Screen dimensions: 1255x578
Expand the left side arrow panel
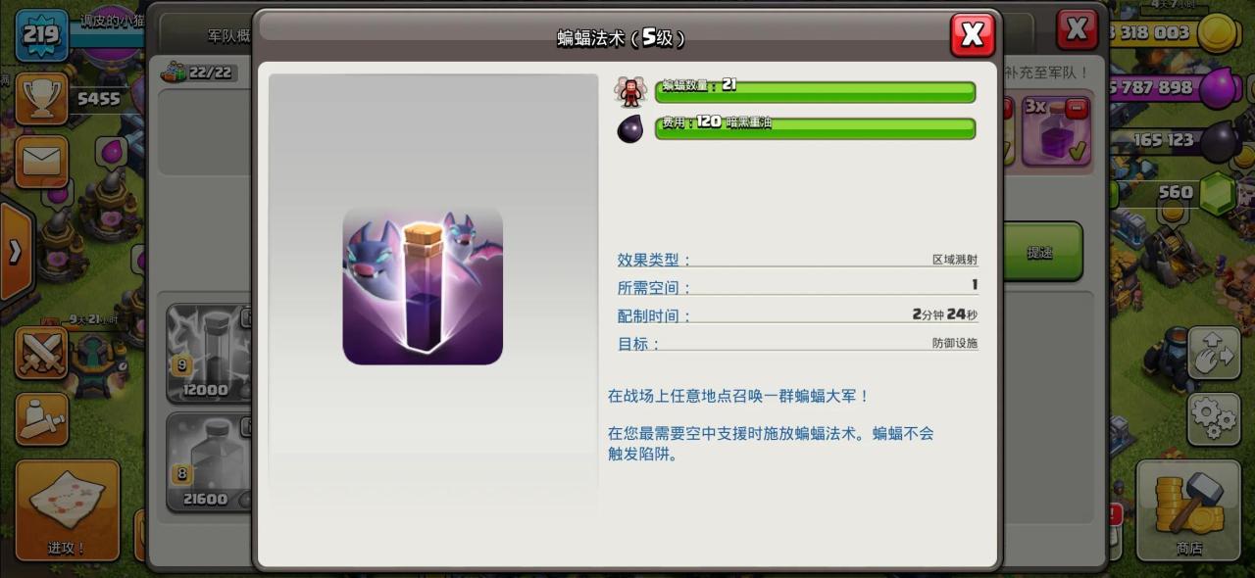click(16, 253)
